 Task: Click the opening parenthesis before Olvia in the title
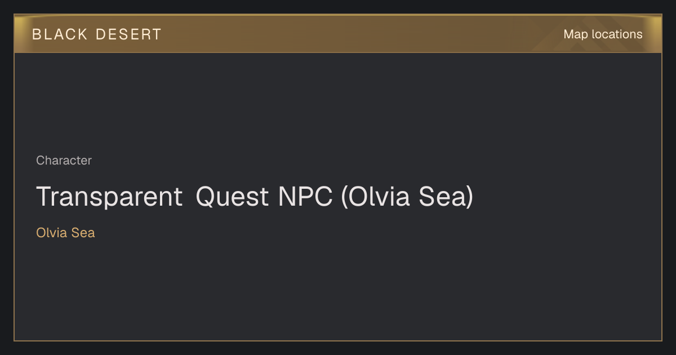coord(344,197)
